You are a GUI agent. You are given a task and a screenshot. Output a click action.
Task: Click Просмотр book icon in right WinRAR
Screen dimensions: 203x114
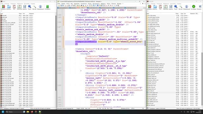coord(166,7)
